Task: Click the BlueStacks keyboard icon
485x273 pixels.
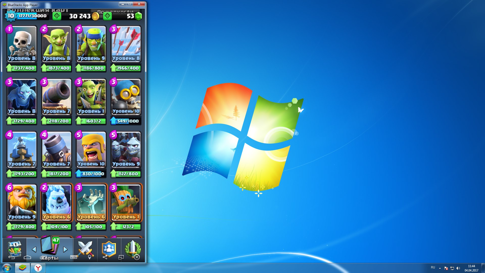Action: (74, 257)
